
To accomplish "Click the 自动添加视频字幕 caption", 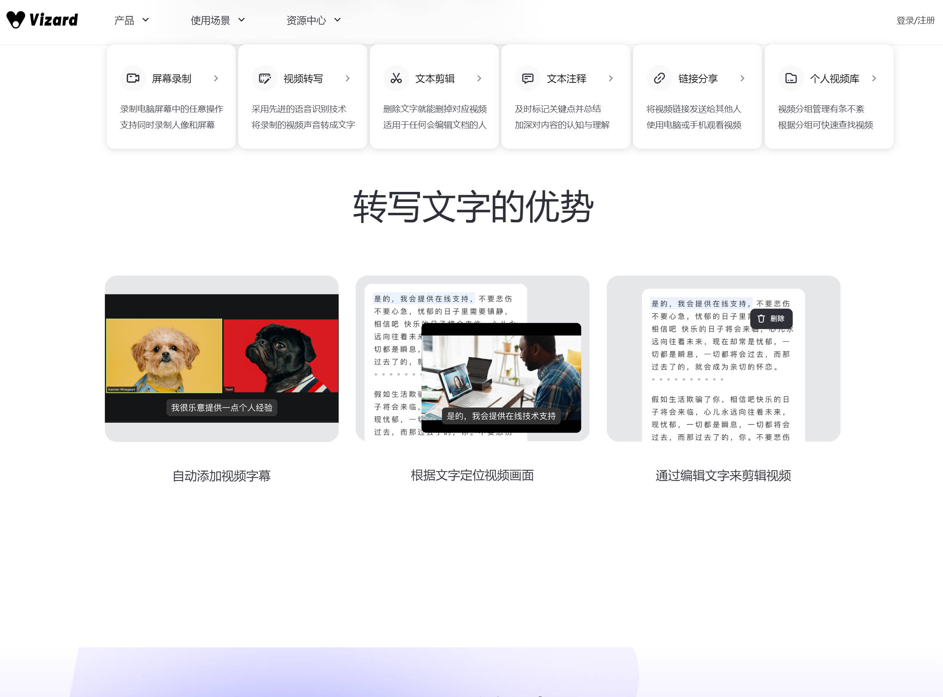I will point(221,476).
